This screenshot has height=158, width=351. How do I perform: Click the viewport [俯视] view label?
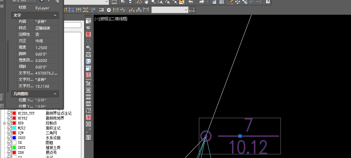pyautogui.click(x=105, y=19)
